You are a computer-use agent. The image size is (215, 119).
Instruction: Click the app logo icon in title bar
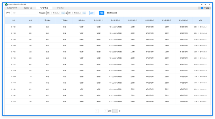[x=6, y=4]
